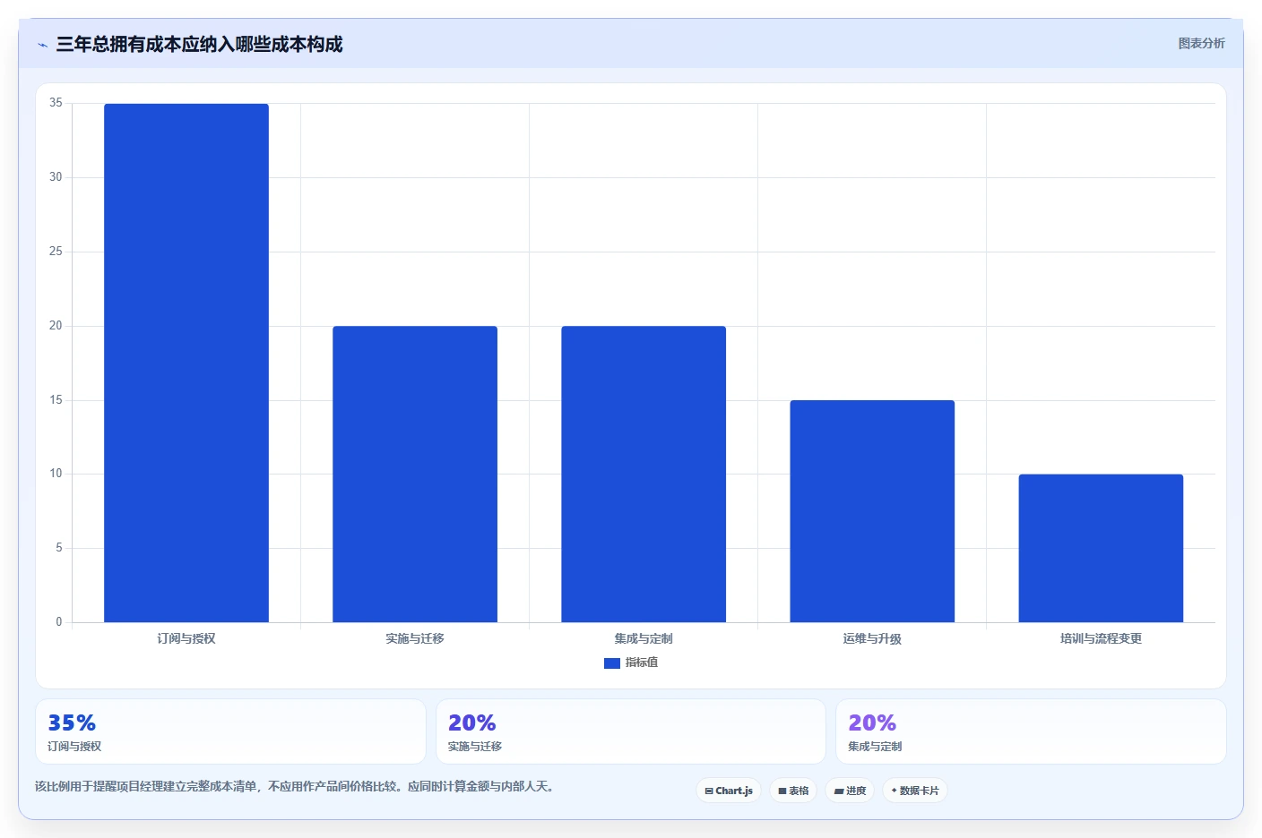Viewport: 1262px width, 838px height.
Task: Select the 数据卡片 chip
Action: pyautogui.click(x=915, y=791)
